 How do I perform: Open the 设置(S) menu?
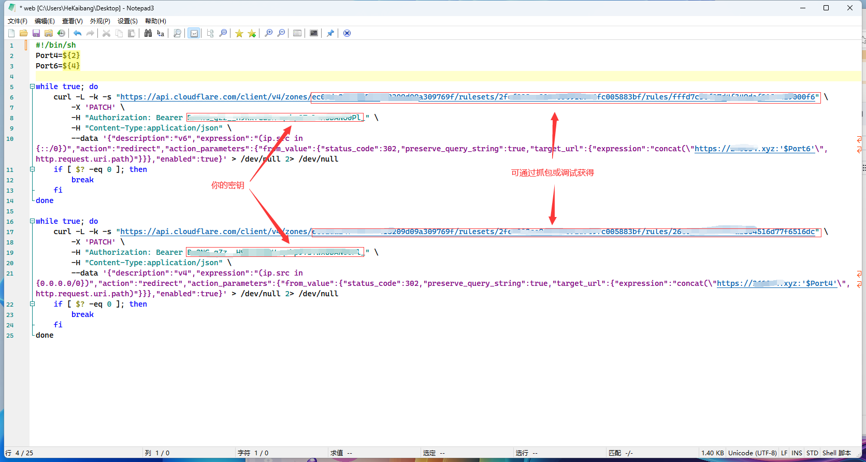[x=127, y=21]
